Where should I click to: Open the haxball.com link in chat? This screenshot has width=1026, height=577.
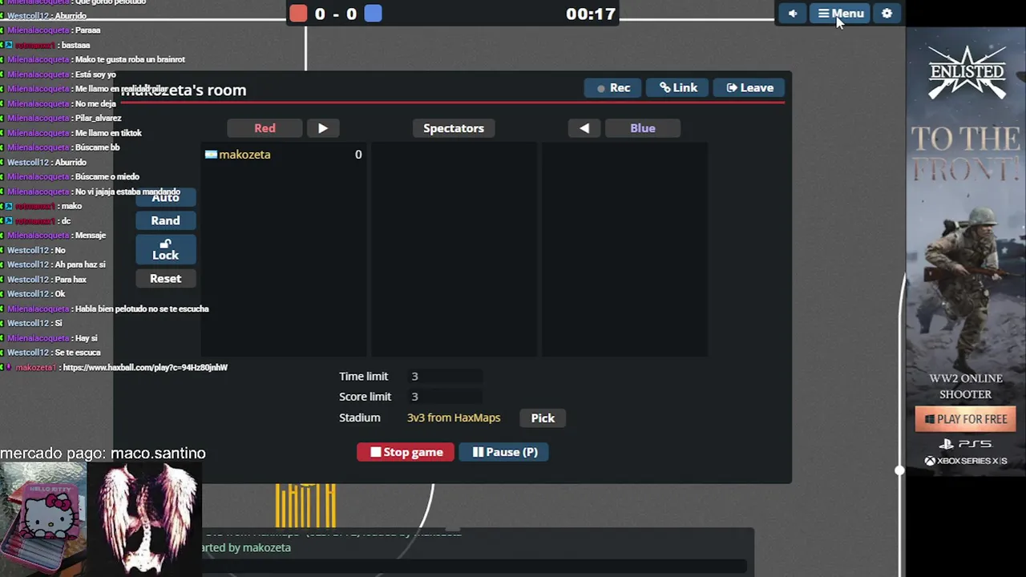click(x=145, y=368)
